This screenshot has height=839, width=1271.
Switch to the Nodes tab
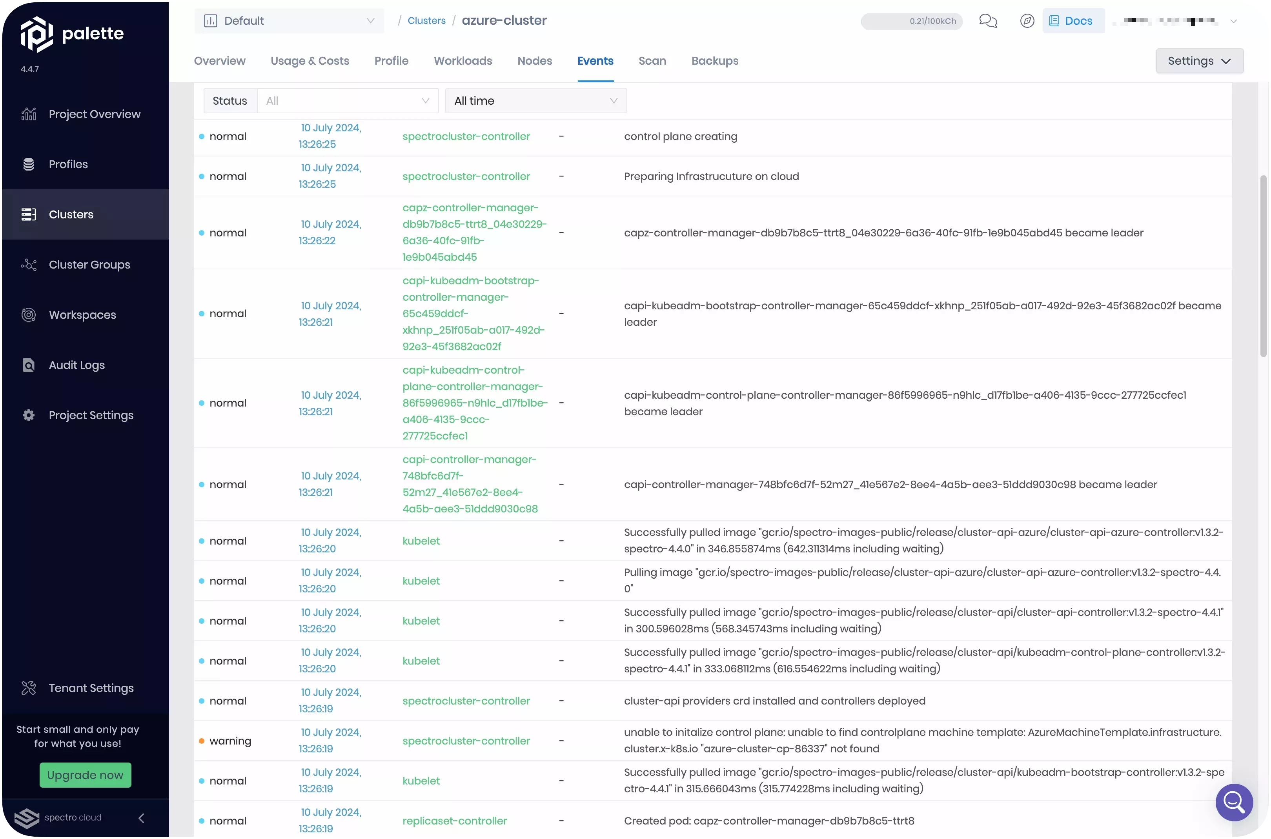(x=535, y=61)
